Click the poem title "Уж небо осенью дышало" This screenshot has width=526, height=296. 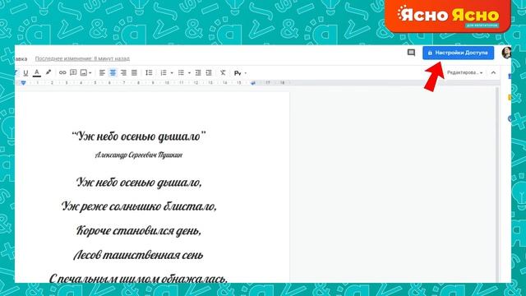139,136
